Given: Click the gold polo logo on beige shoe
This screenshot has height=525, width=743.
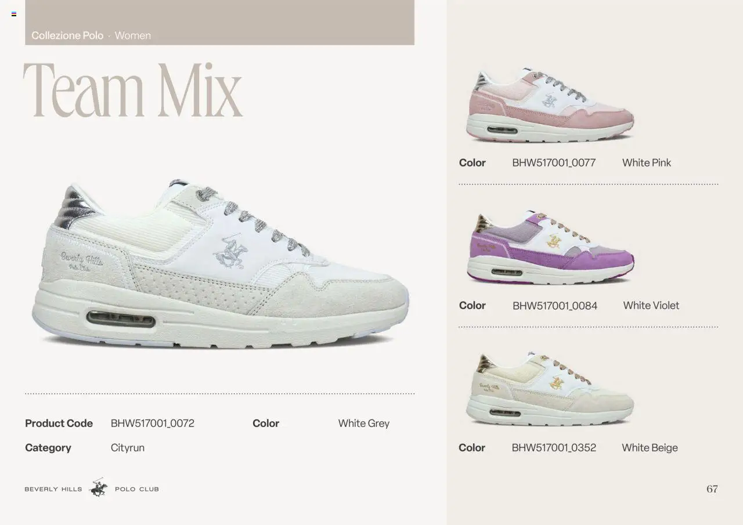Looking at the screenshot, I should (556, 383).
